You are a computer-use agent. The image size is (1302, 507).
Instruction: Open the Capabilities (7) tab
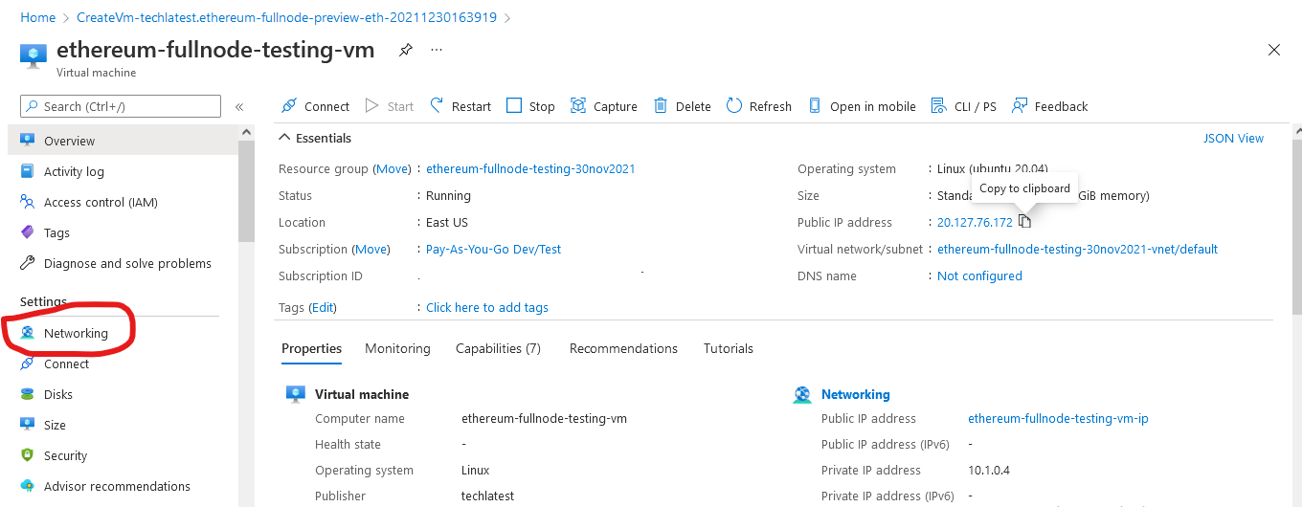pos(498,348)
